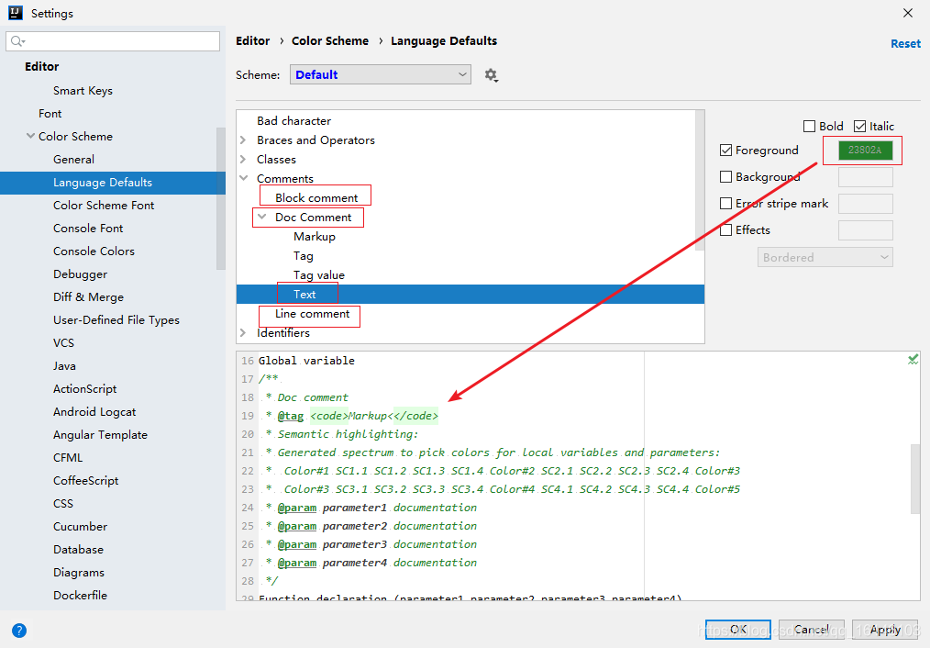Screen dimensions: 930x648
Task: Click the Cancel button
Action: pyautogui.click(x=812, y=630)
